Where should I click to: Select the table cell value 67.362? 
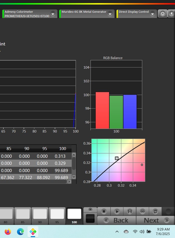click(x=8, y=178)
